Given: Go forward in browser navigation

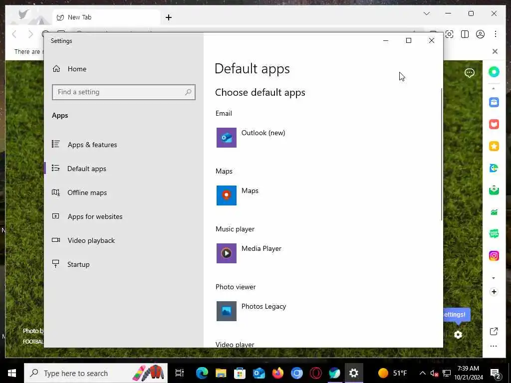Looking at the screenshot, I should click(x=30, y=34).
